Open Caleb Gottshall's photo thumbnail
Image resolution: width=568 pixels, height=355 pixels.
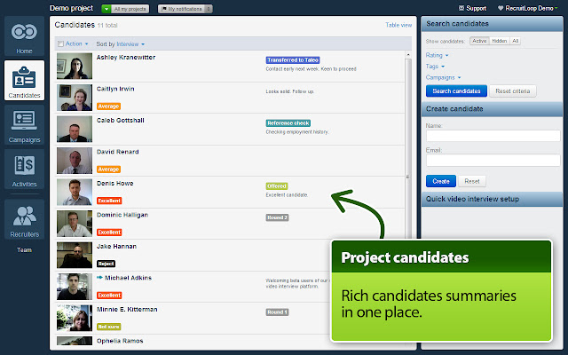tap(75, 129)
